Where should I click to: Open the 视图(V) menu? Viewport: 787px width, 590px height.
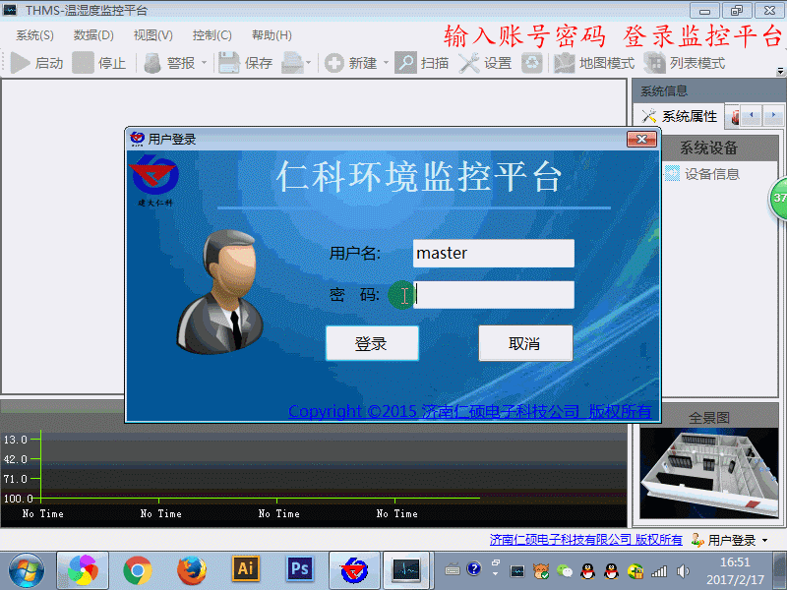click(x=151, y=34)
